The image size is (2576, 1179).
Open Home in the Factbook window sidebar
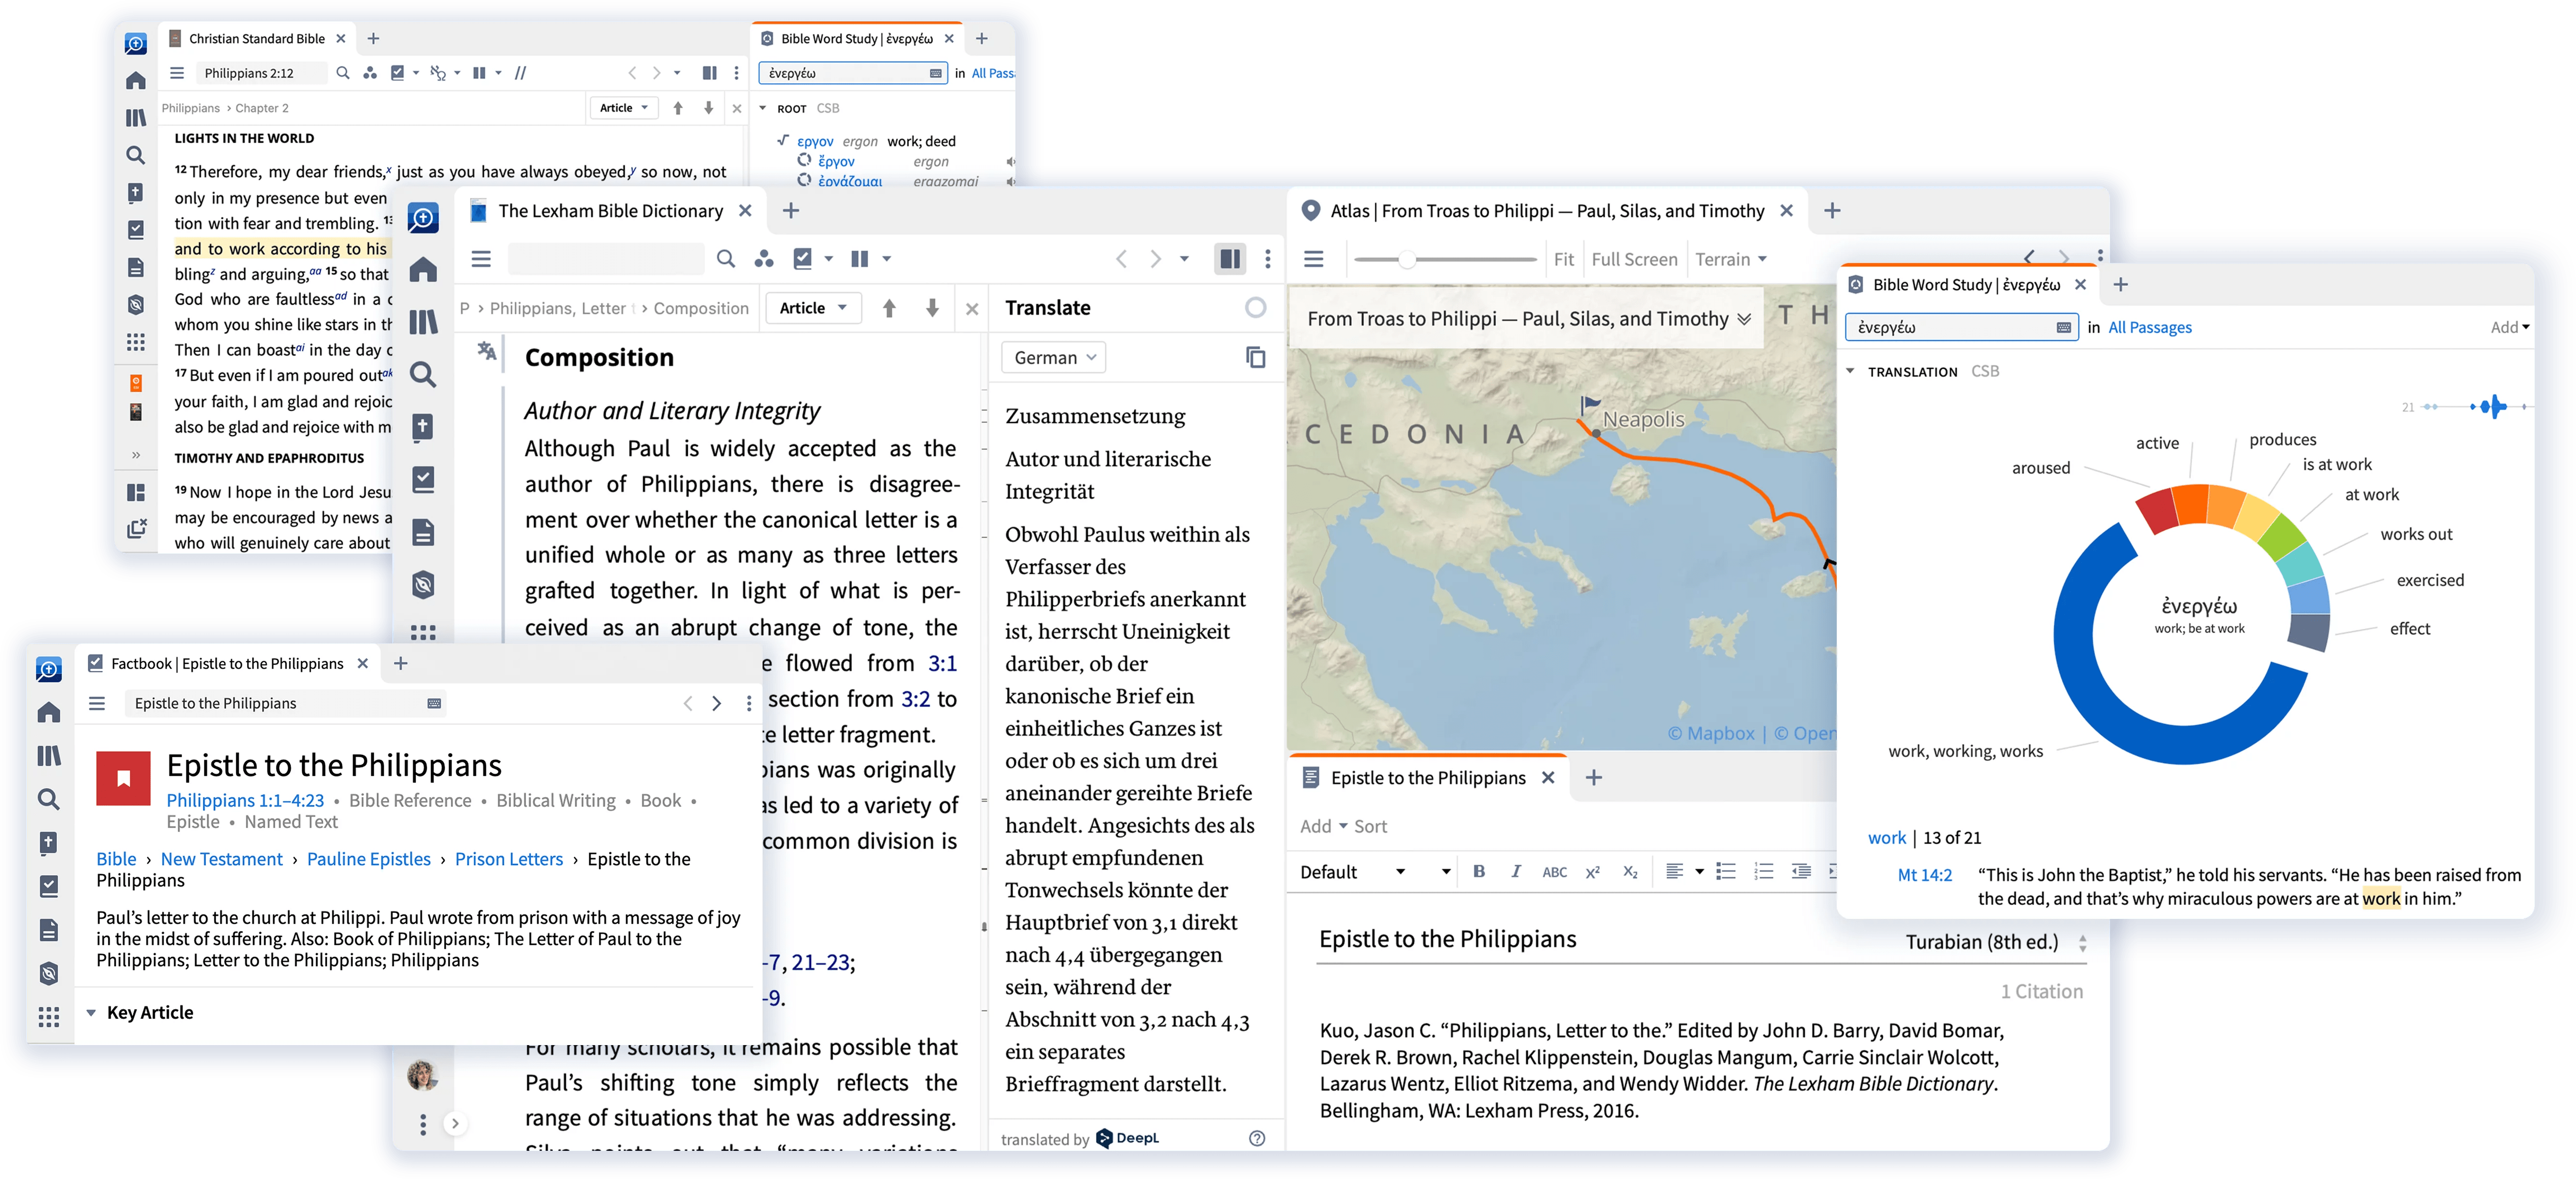point(48,711)
